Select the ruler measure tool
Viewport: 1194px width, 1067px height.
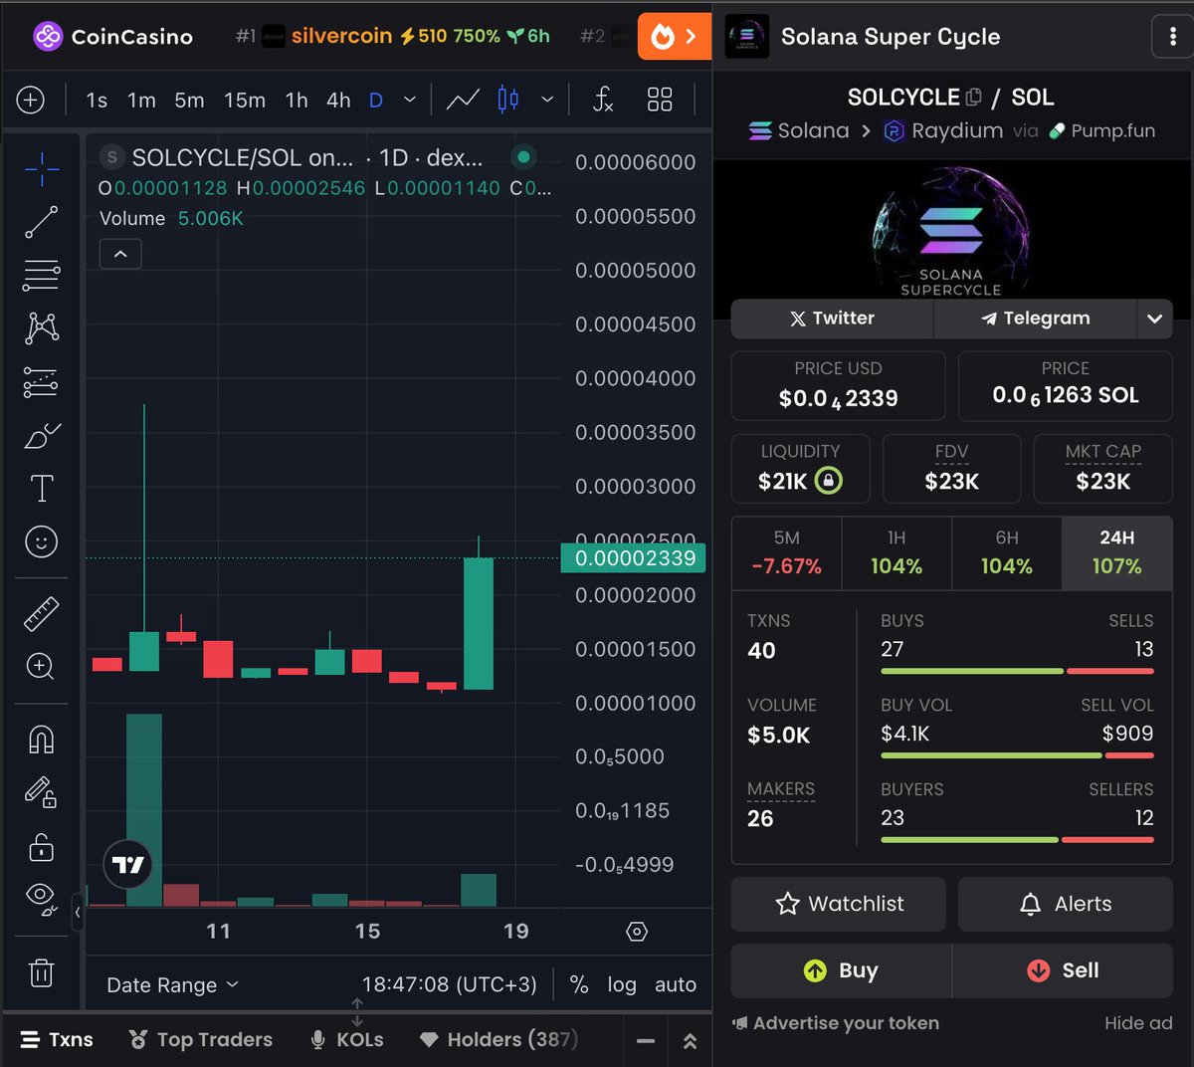coord(42,614)
